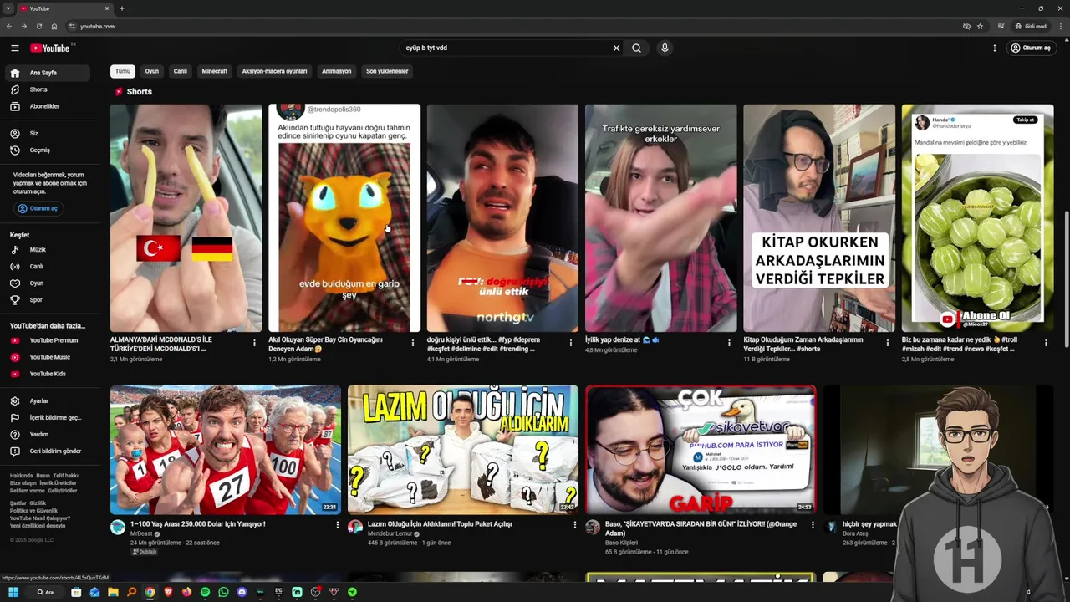
Task: Open İçerik bildirme geçmişi
Action: coord(47,417)
